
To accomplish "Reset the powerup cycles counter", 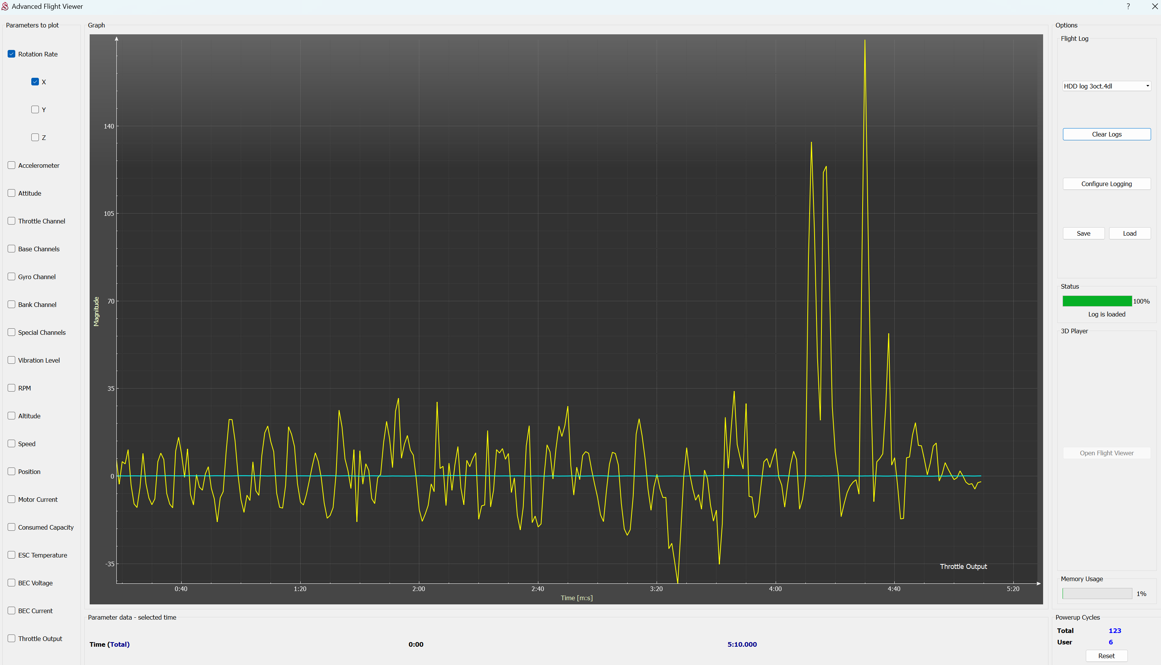I will 1106,656.
